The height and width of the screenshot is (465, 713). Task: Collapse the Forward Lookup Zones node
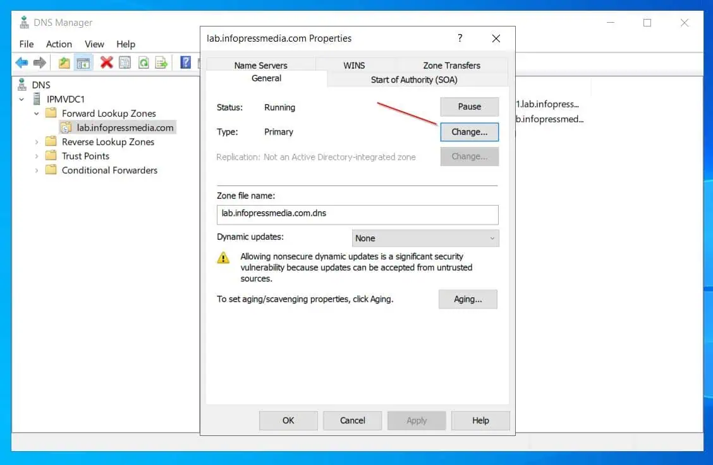coord(37,114)
